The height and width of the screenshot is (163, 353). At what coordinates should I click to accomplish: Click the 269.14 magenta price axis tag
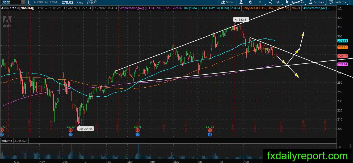click(x=343, y=64)
